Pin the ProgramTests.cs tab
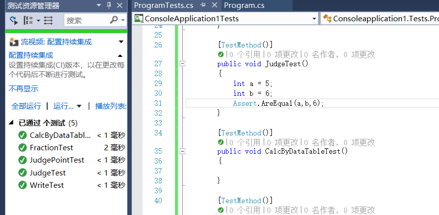 [x=204, y=5]
